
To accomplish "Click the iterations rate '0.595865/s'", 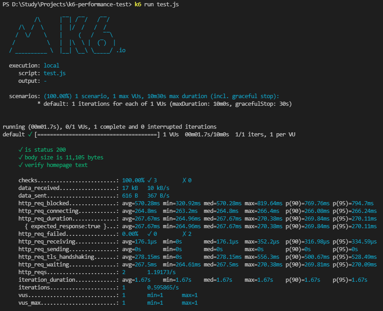I will [x=163, y=288].
